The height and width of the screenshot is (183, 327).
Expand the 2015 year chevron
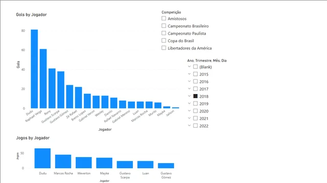point(189,74)
